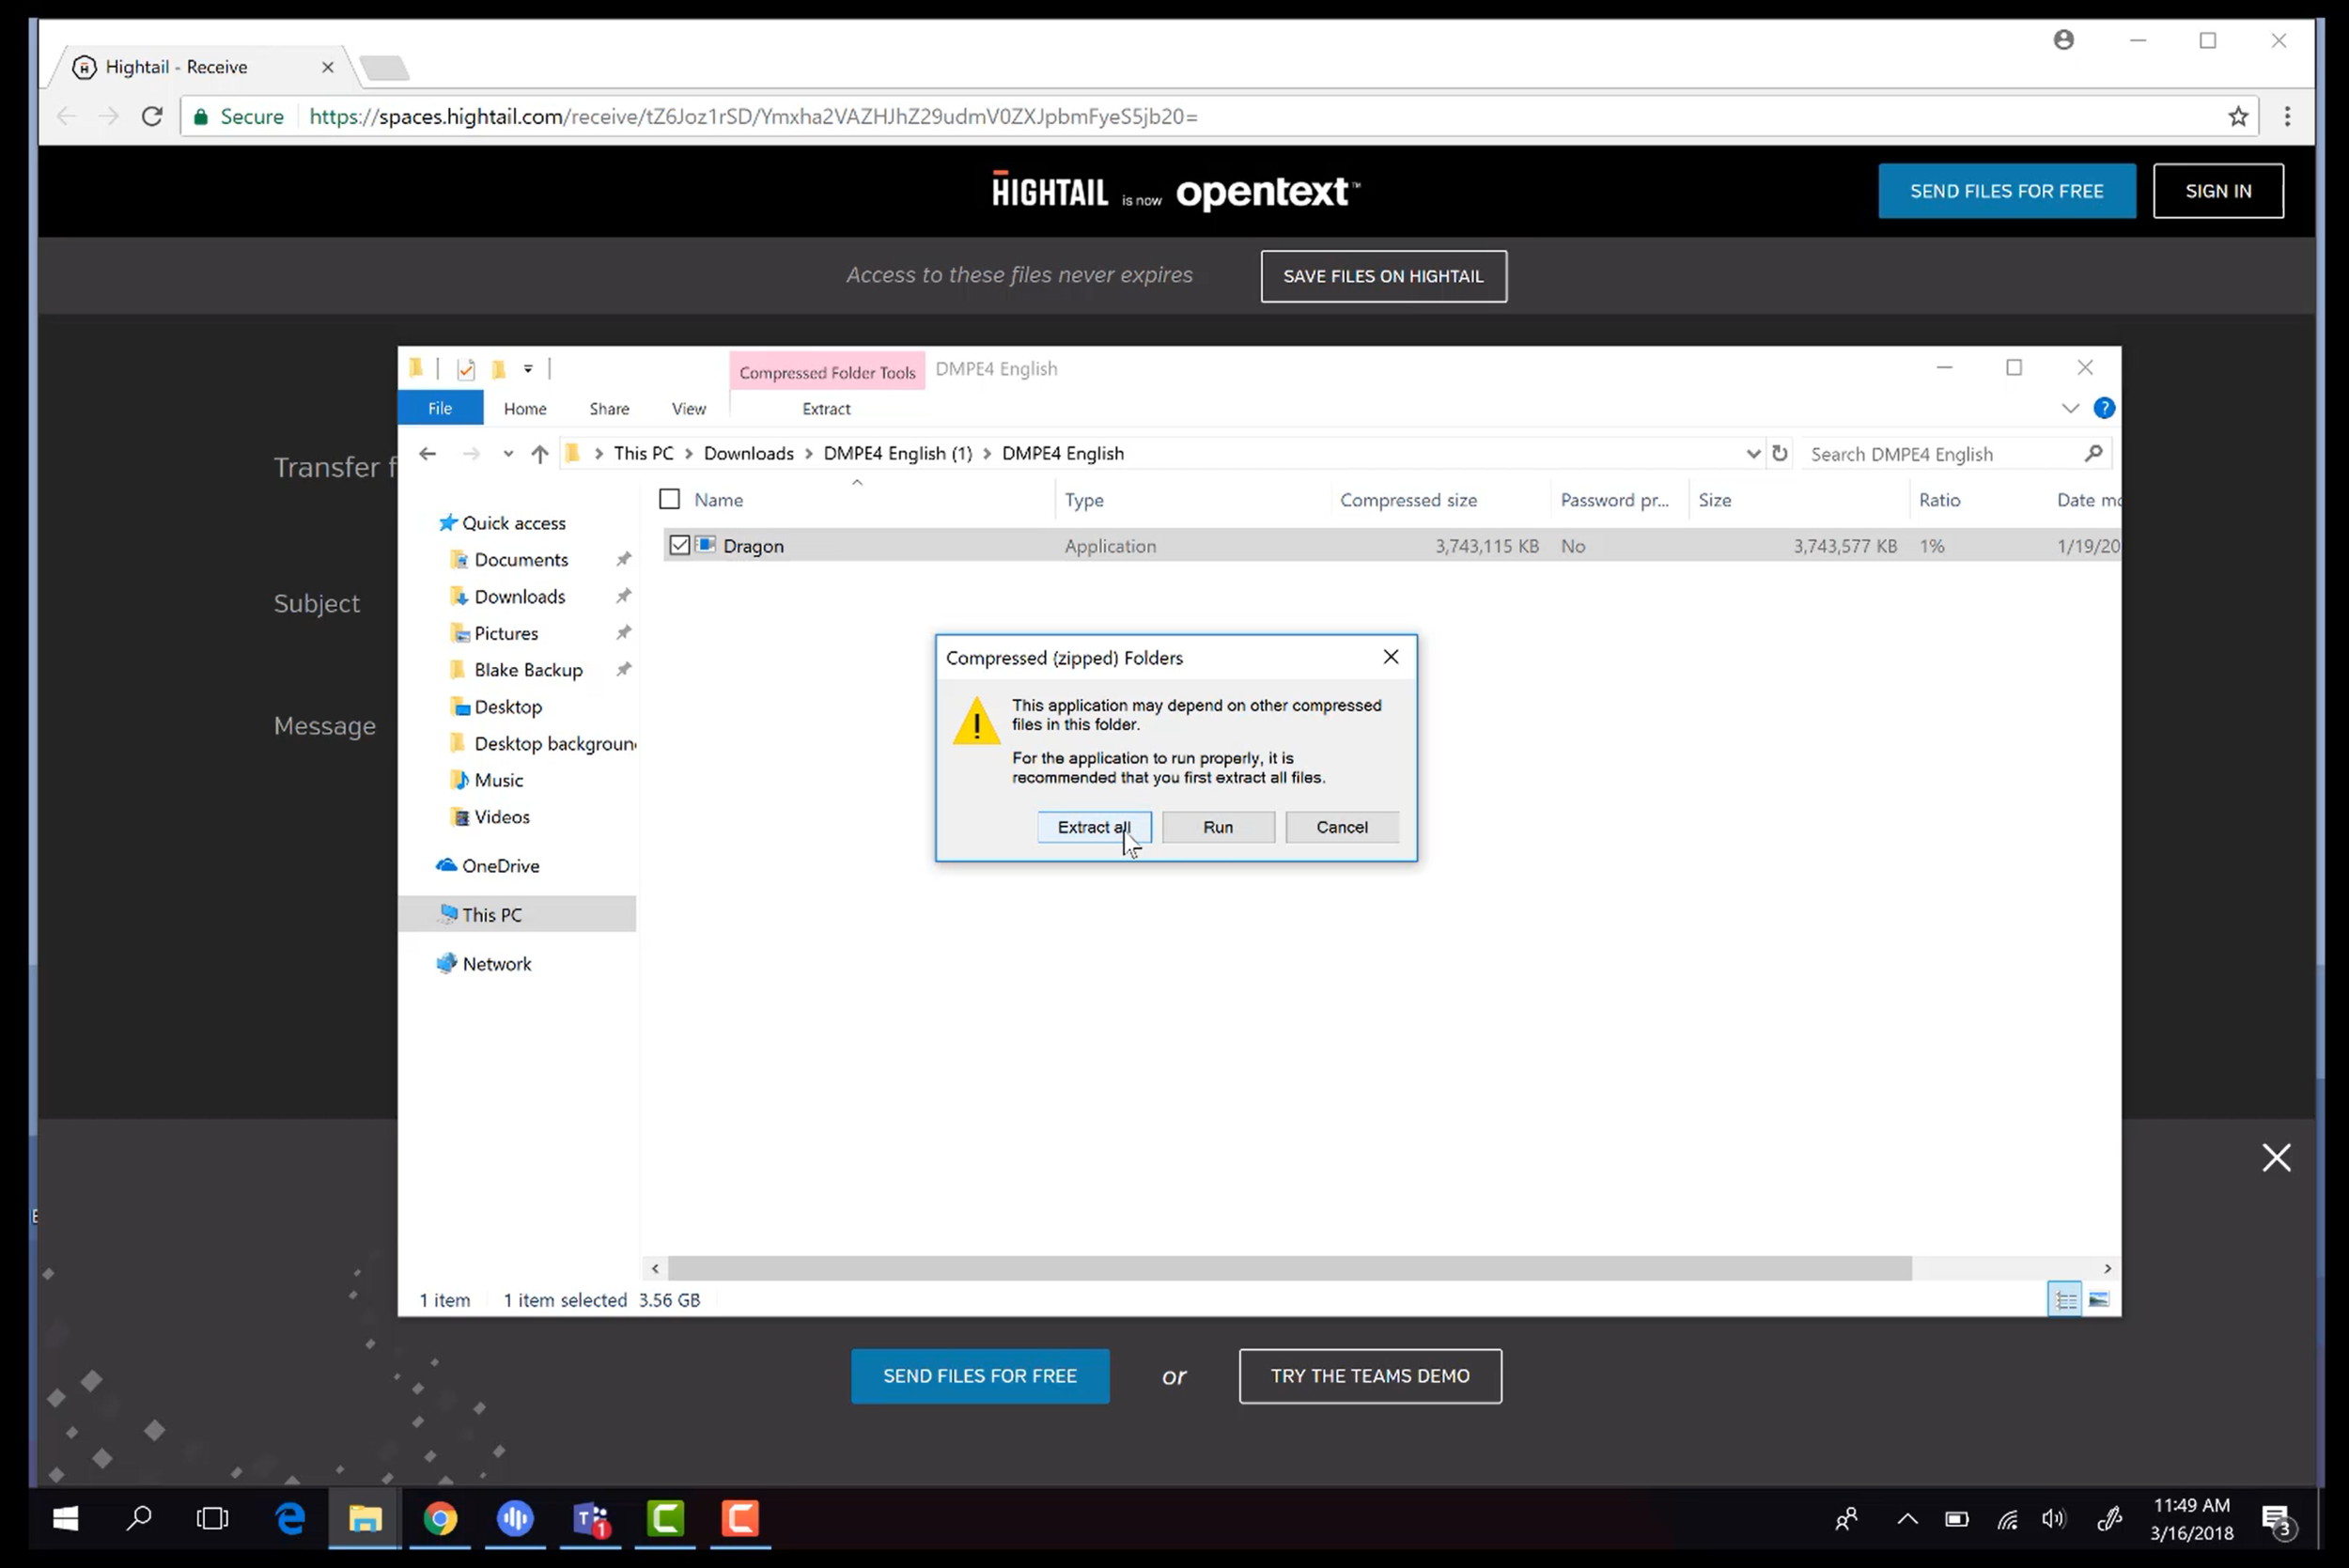2349x1568 pixels.
Task: Click the New folder quick access icon
Action: (x=498, y=369)
